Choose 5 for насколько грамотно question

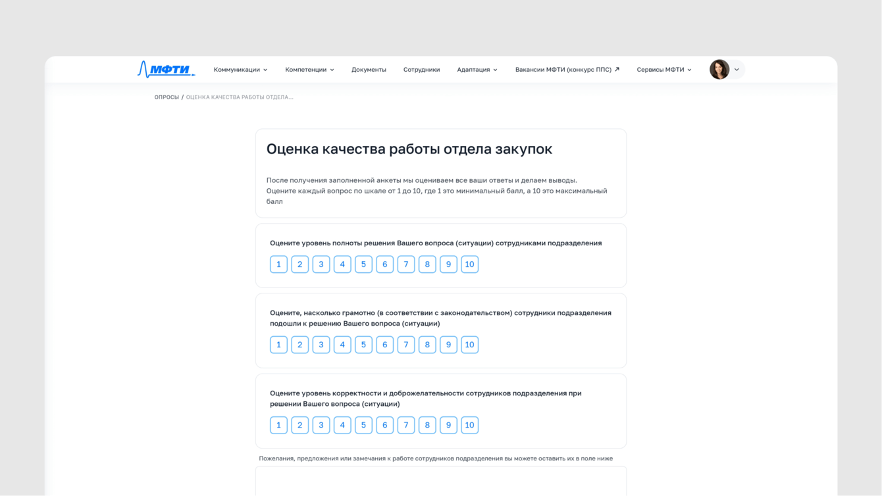click(363, 345)
